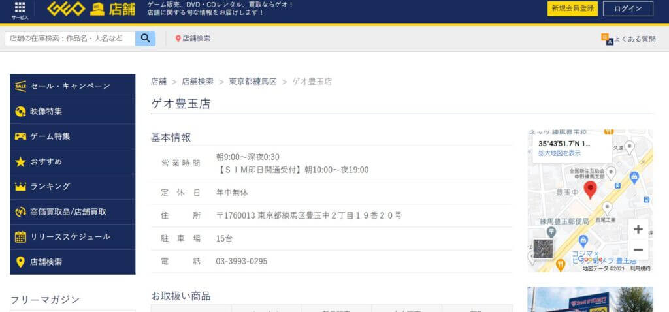The width and height of the screenshot is (669, 312).
Task: Click the 15台 parking value
Action: (224, 239)
